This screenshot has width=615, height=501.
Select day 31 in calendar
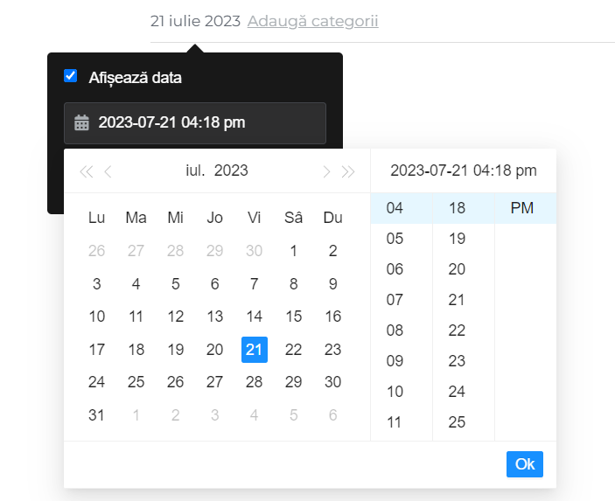tap(96, 415)
